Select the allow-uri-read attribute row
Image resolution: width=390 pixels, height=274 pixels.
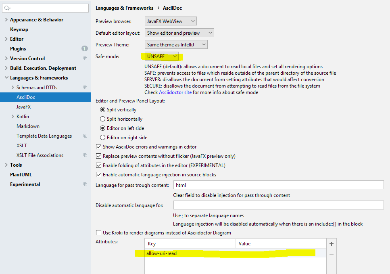coord(235,253)
